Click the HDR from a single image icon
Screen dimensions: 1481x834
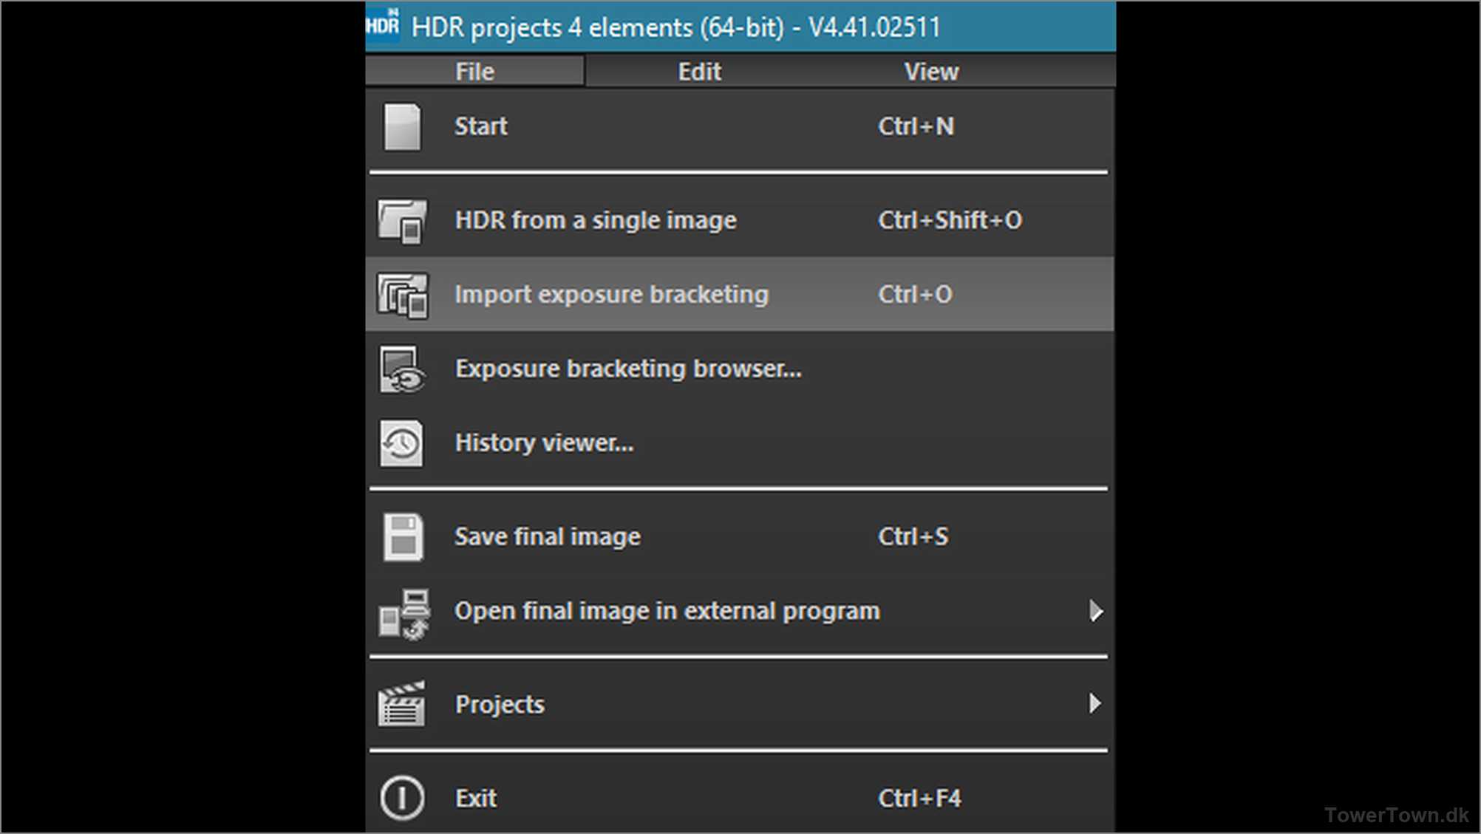(x=402, y=221)
